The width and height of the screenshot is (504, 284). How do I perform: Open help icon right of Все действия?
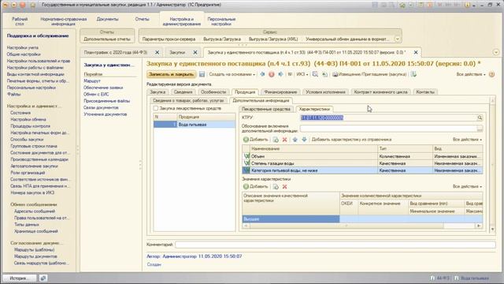(x=491, y=74)
